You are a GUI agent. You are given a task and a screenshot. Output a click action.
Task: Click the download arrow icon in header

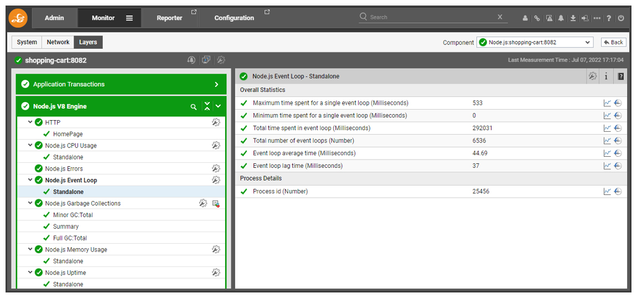(x=573, y=18)
